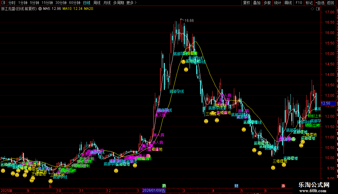338x194 pixels.
Task: Switch to the 30分钟 period
Action: pos(61,3)
